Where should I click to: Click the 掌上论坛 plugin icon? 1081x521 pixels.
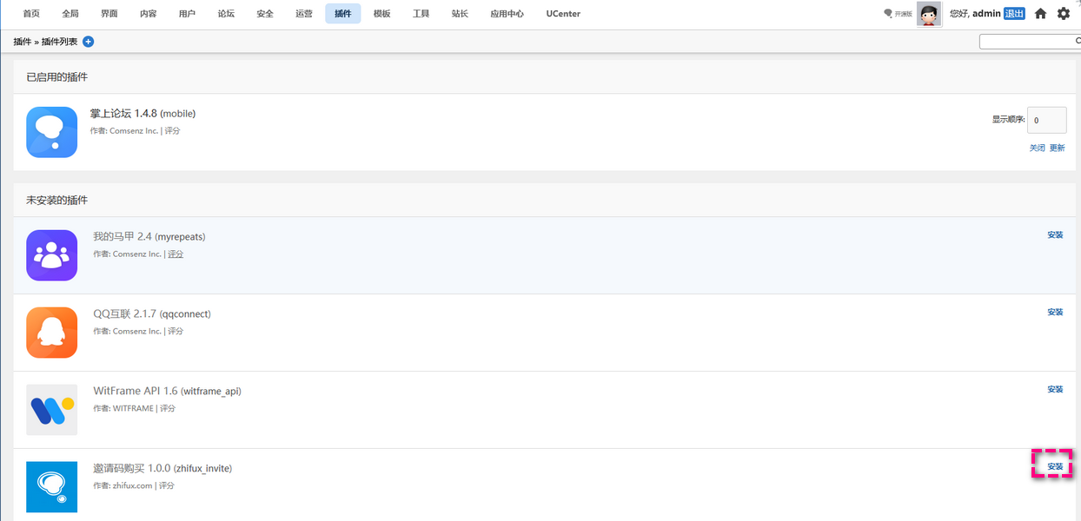(x=51, y=132)
